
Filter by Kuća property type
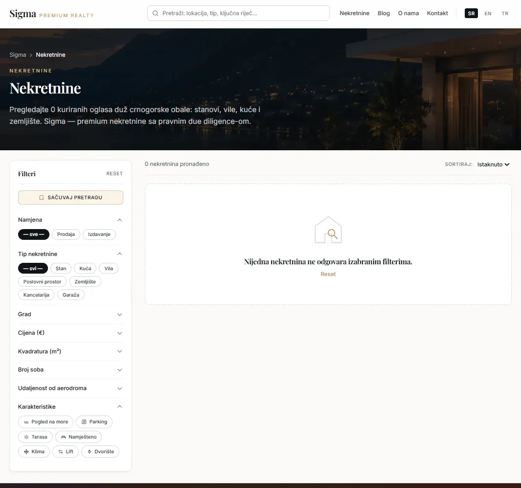click(85, 268)
